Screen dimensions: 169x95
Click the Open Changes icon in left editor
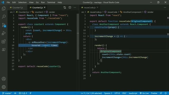coord(65,7)
